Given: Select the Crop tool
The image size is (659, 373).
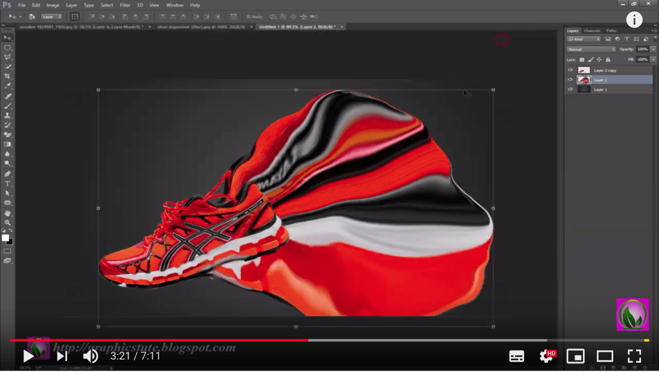Looking at the screenshot, I should (8, 77).
